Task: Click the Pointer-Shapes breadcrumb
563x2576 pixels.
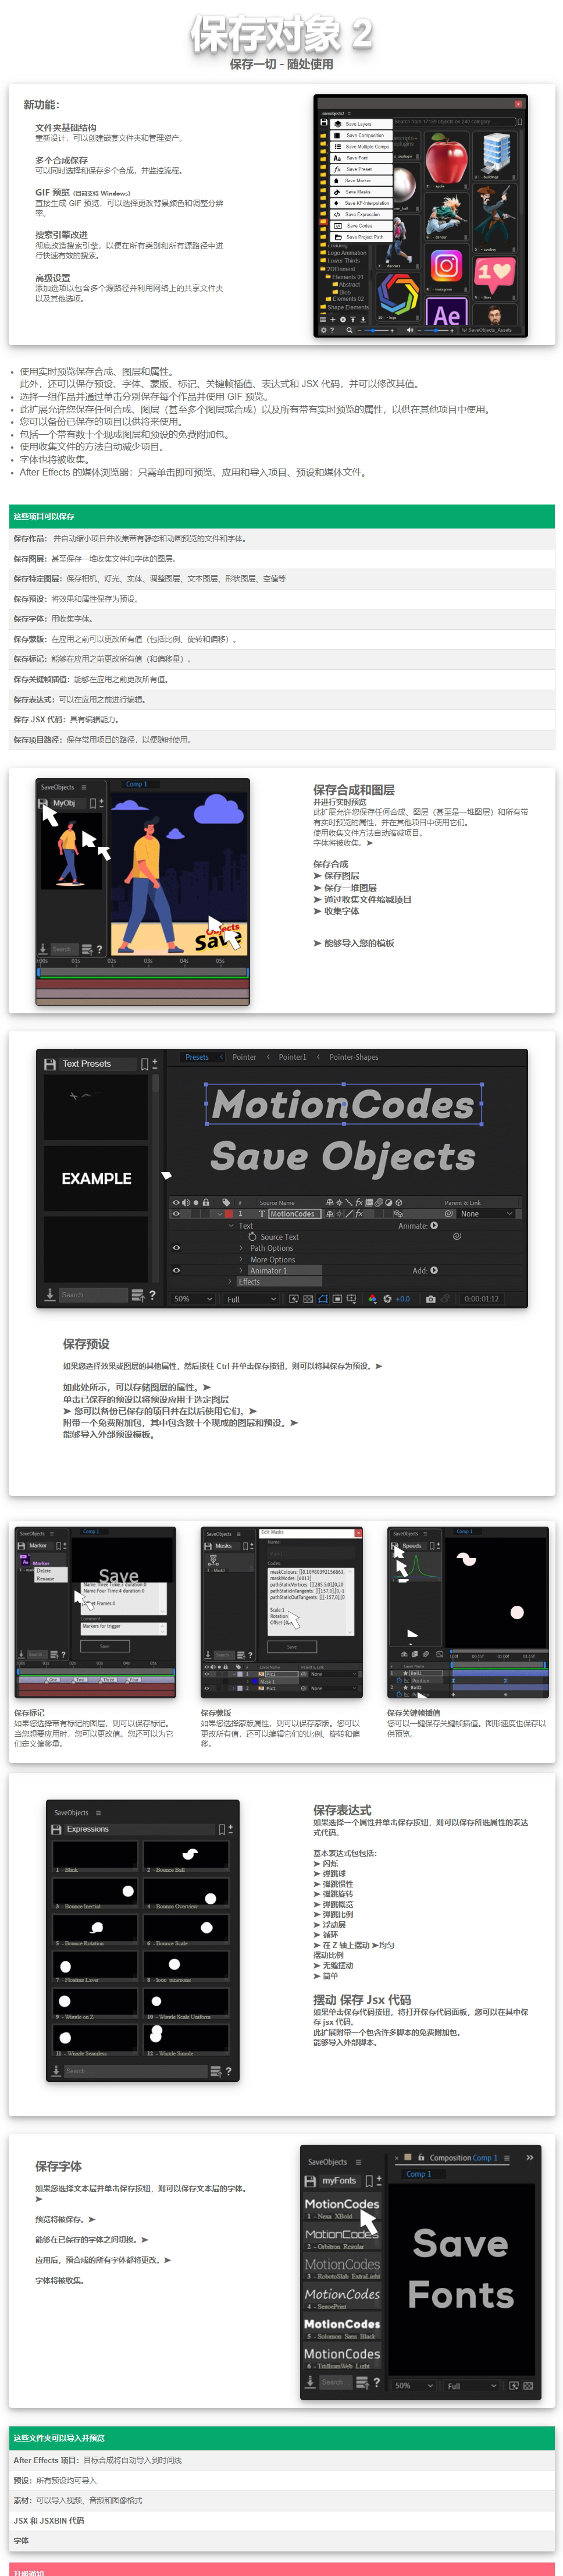Action: [354, 1057]
